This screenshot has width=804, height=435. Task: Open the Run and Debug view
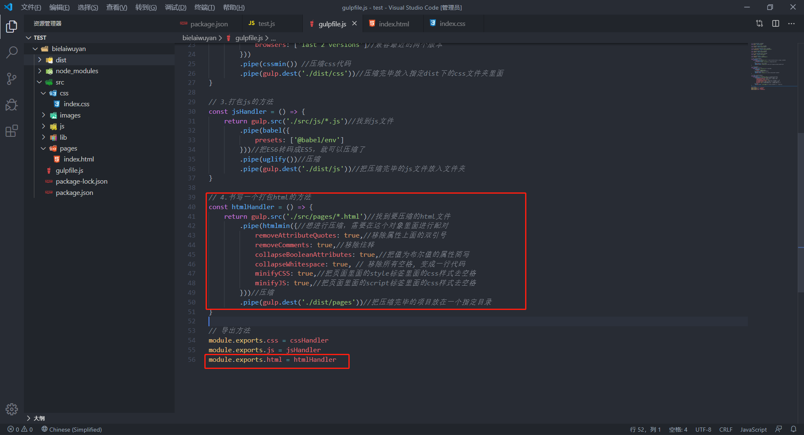12,105
